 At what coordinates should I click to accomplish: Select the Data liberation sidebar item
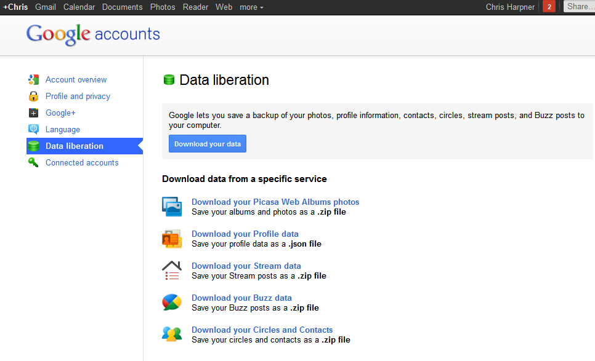[84, 146]
